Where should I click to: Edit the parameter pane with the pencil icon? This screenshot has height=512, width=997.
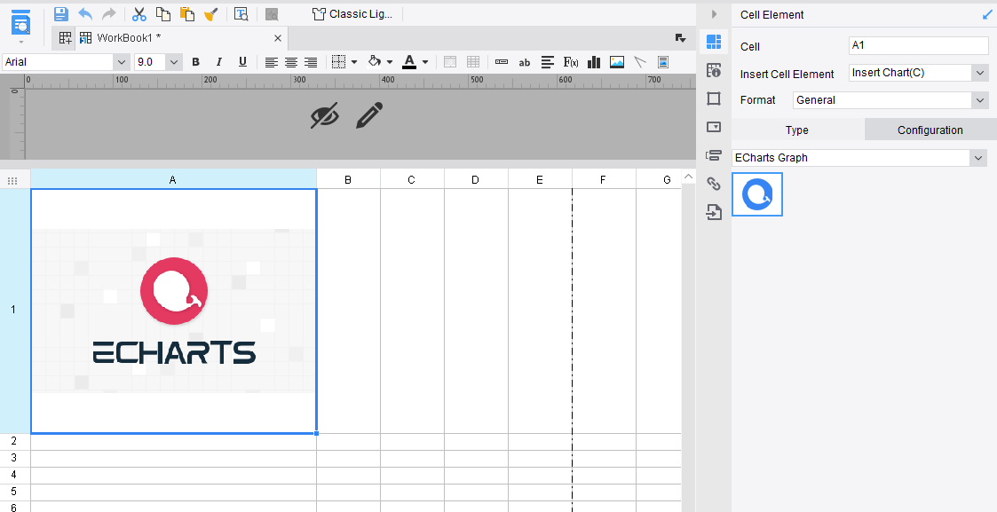tap(368, 115)
